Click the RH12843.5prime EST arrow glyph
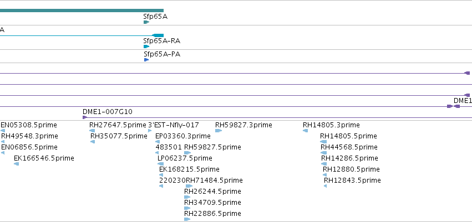Viewport: 472px width, 222px height. [325, 186]
